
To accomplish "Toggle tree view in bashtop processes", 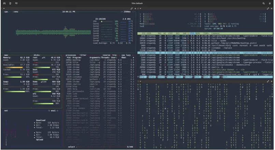I will 114,55.
